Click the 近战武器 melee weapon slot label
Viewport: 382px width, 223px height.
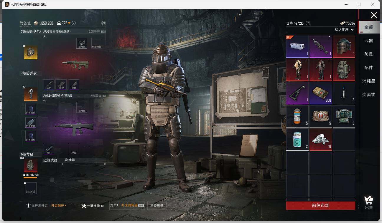(50, 160)
